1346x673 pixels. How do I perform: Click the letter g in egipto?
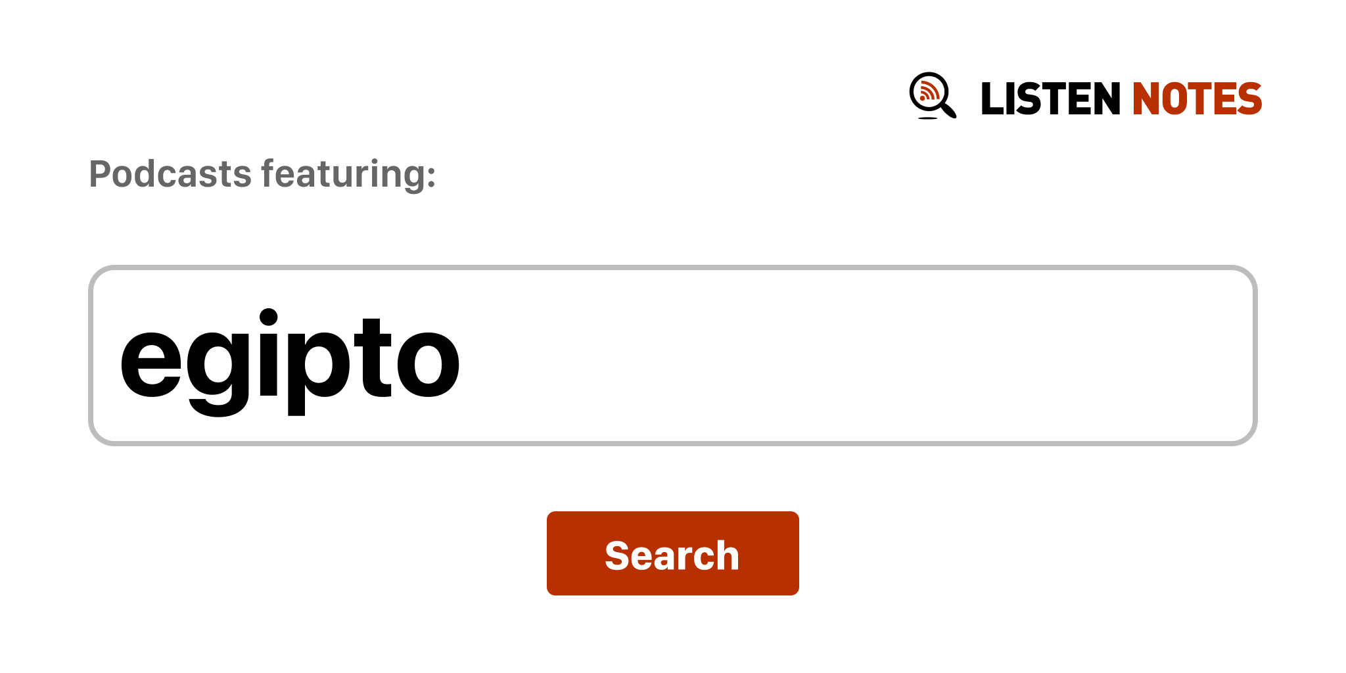pyautogui.click(x=218, y=373)
